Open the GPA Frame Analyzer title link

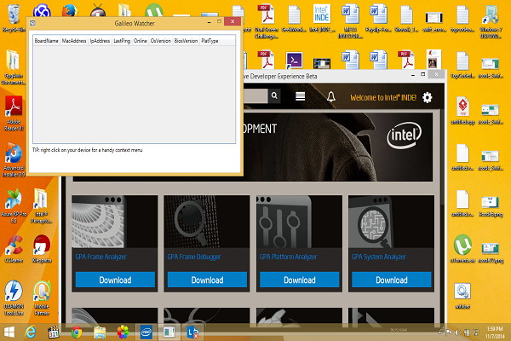(101, 257)
